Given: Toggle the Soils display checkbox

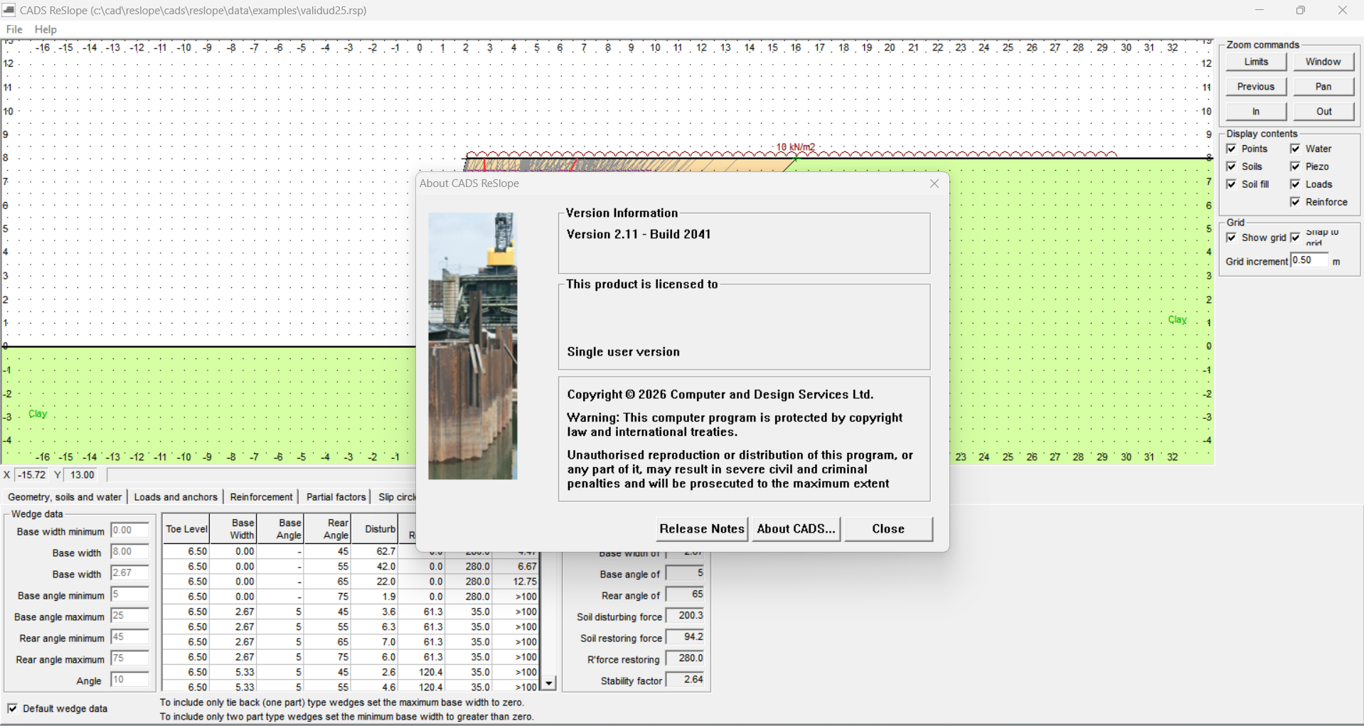Looking at the screenshot, I should (x=1232, y=166).
